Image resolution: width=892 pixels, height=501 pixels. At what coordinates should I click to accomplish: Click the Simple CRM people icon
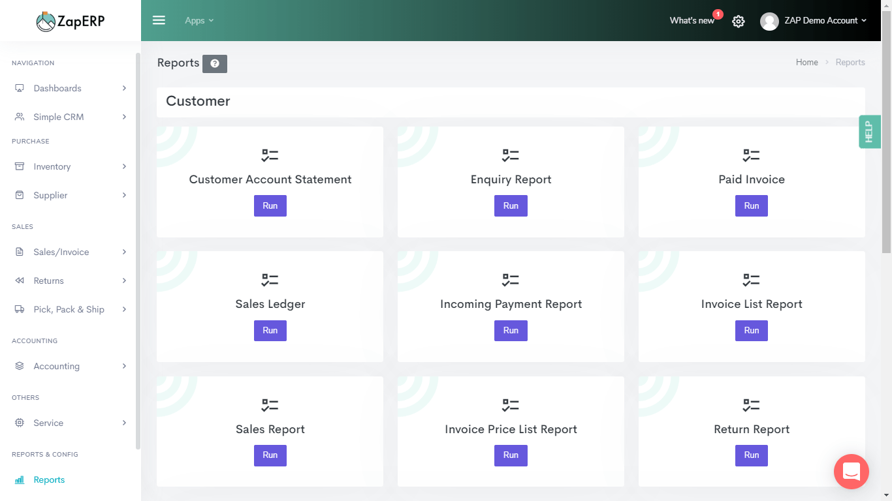20,117
